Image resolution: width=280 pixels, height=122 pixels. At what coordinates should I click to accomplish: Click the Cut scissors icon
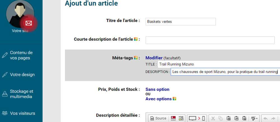pyautogui.click(x=213, y=118)
